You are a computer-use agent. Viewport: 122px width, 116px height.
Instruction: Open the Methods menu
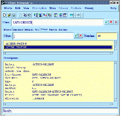tap(76, 8)
